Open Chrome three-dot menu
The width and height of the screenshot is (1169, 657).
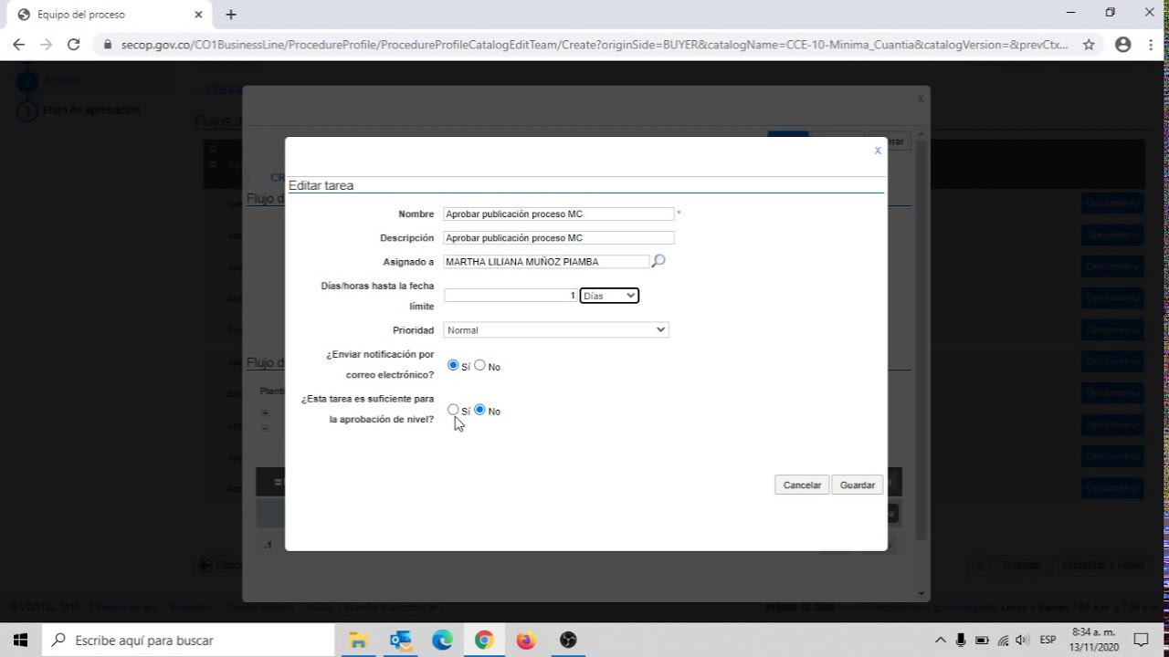pos(1150,44)
